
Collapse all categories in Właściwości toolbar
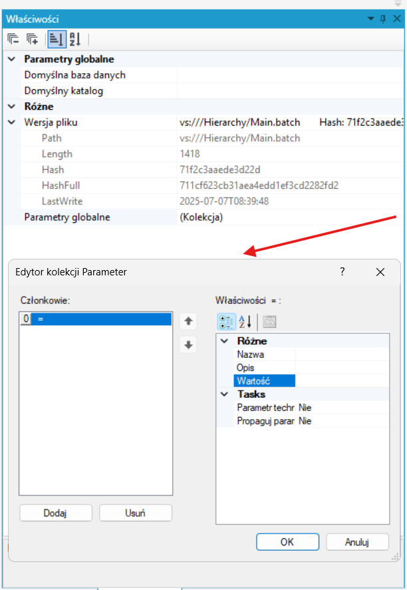pos(13,39)
